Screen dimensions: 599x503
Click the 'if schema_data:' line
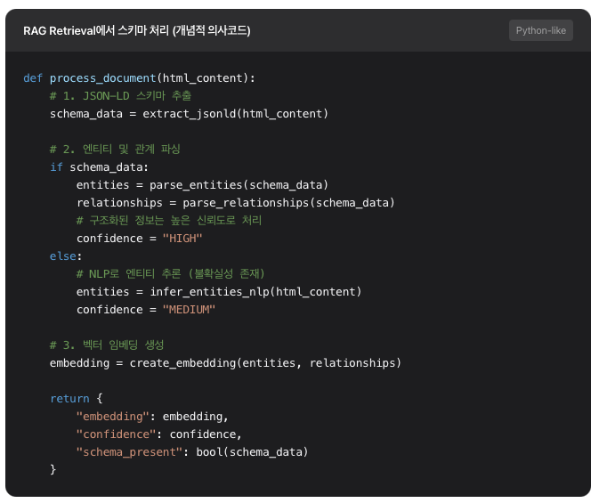pyautogui.click(x=100, y=167)
